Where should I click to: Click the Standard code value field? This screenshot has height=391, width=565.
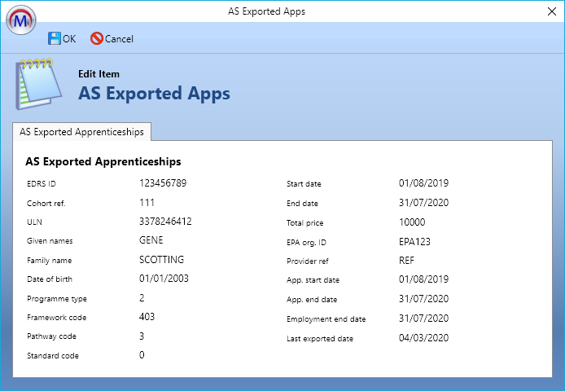click(x=142, y=355)
